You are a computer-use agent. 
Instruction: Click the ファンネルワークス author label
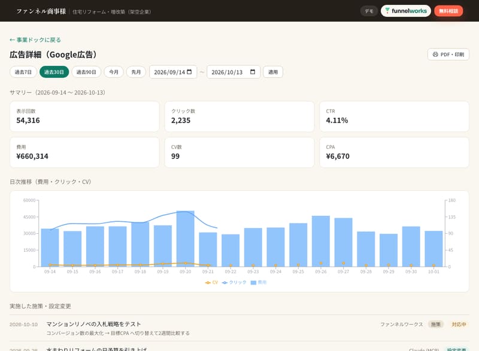(401, 324)
